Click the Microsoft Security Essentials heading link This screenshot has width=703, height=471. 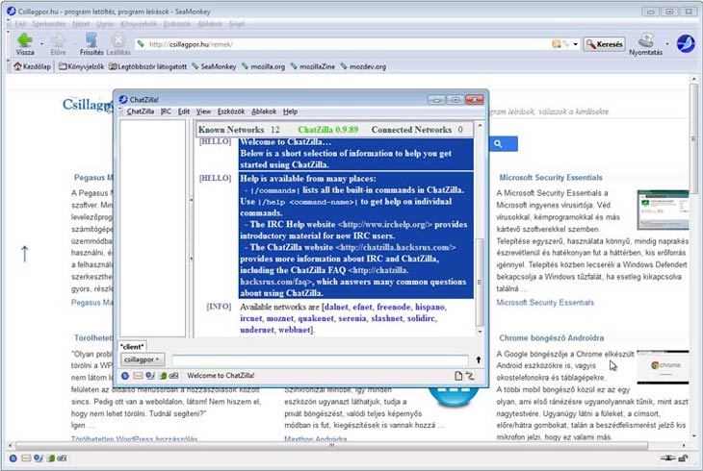(550, 177)
